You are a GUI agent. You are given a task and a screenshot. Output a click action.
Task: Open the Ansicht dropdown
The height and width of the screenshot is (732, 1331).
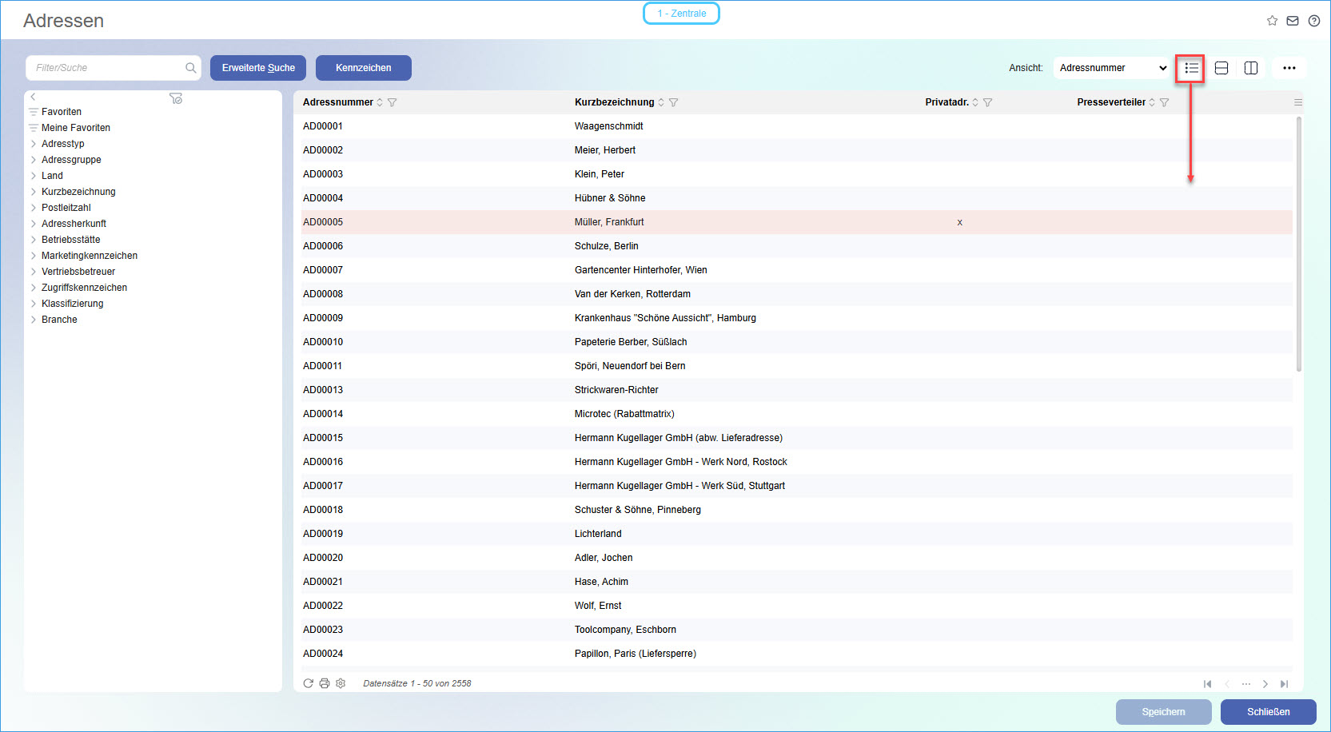click(1113, 68)
